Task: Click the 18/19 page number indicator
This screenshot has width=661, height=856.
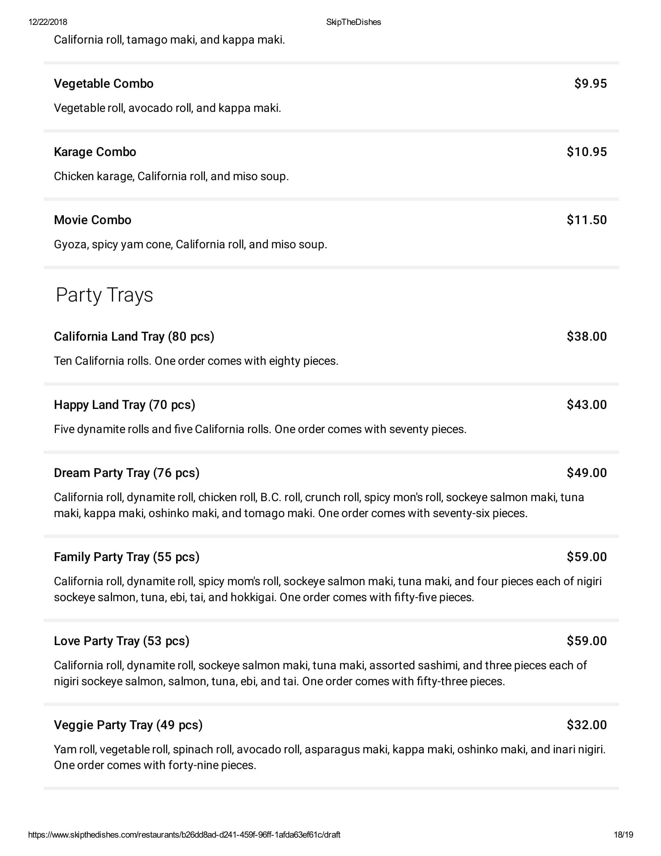Action: click(x=623, y=845)
